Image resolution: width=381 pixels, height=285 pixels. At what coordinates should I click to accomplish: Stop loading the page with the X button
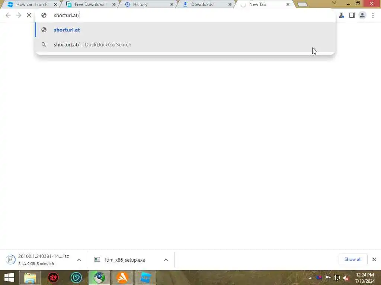29,15
